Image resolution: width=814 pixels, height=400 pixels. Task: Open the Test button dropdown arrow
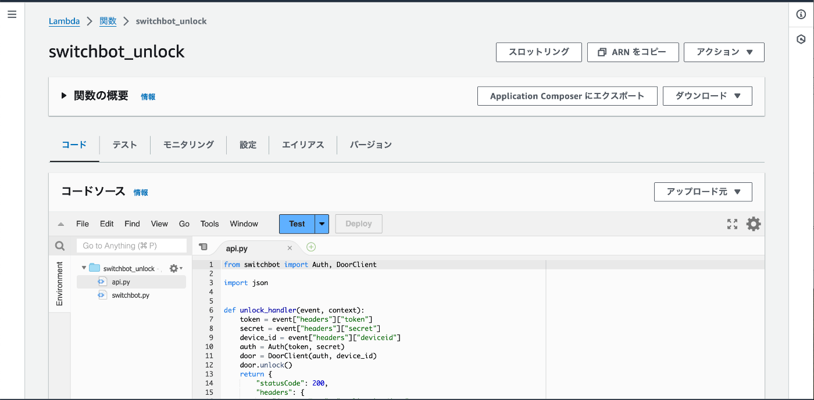[x=322, y=224]
